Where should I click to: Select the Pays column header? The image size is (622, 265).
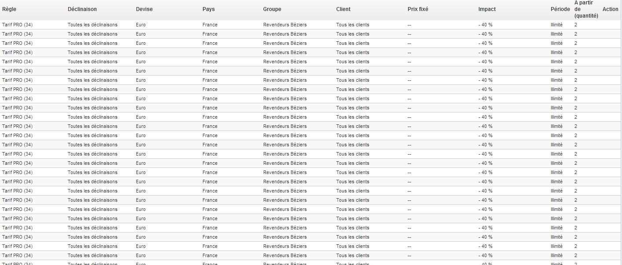[x=209, y=9]
